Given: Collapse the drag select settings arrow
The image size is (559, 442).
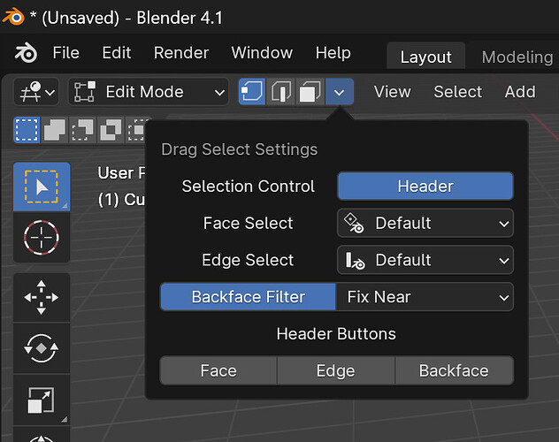Looking at the screenshot, I should [340, 92].
